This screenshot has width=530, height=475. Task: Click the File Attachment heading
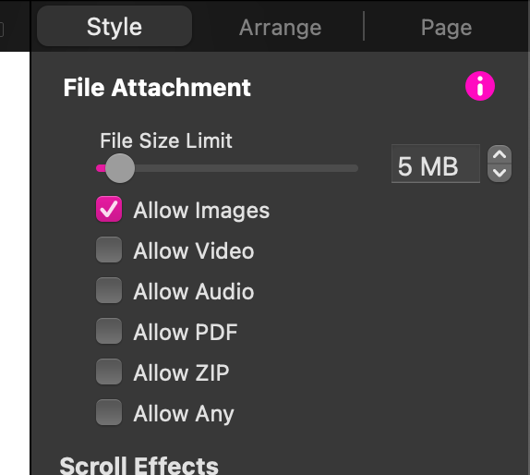coord(157,88)
